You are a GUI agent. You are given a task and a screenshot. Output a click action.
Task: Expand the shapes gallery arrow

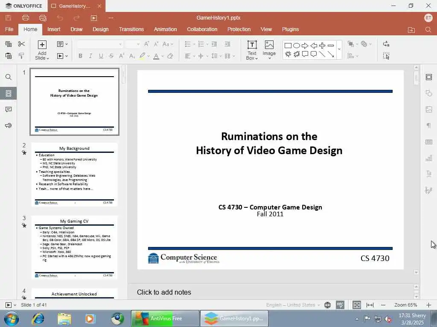pyautogui.click(x=339, y=49)
